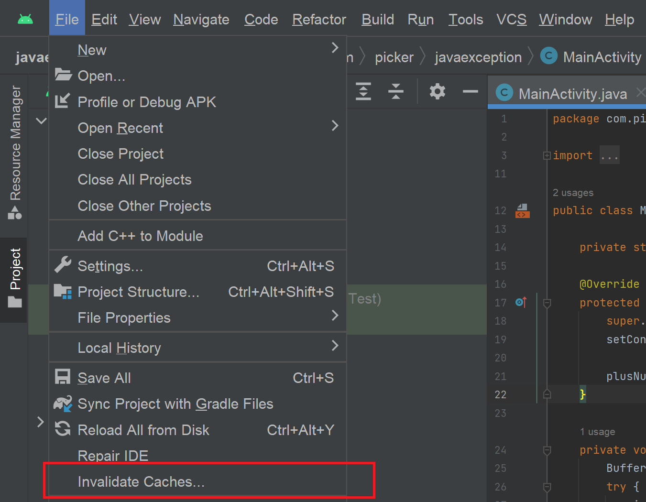Choose Sync Project with Gradle Files
The image size is (646, 502).
(197, 404)
